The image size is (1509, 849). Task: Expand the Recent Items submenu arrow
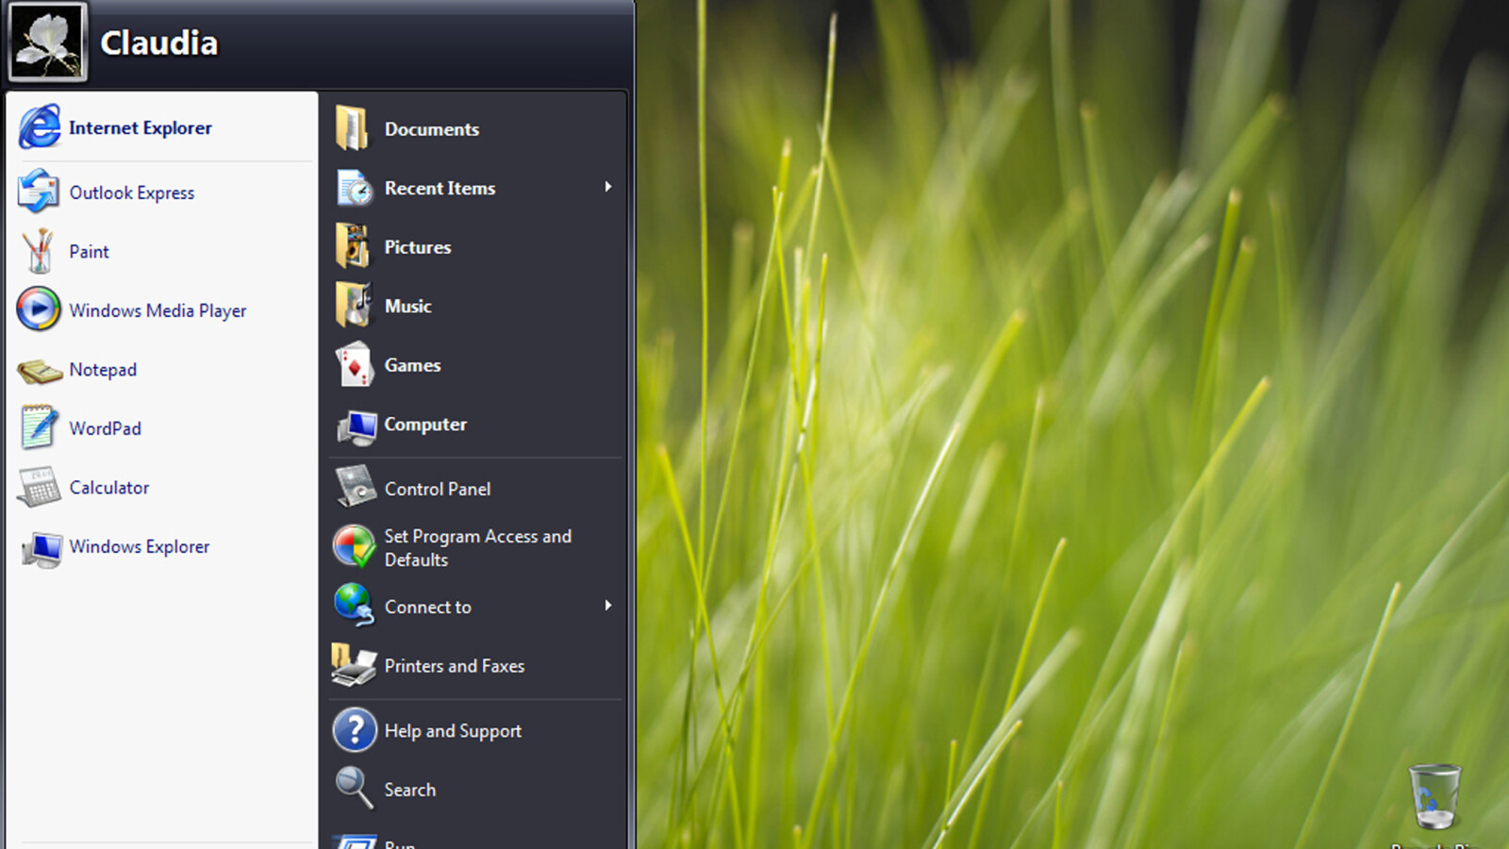pyautogui.click(x=608, y=188)
